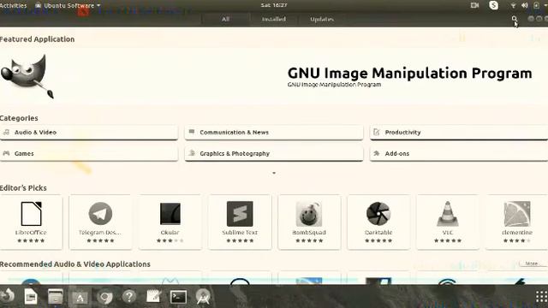Click the Darktable app icon
548x308 pixels.
coord(378,213)
